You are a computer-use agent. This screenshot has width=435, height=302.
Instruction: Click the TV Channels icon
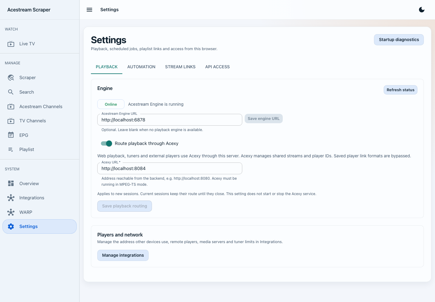11,121
